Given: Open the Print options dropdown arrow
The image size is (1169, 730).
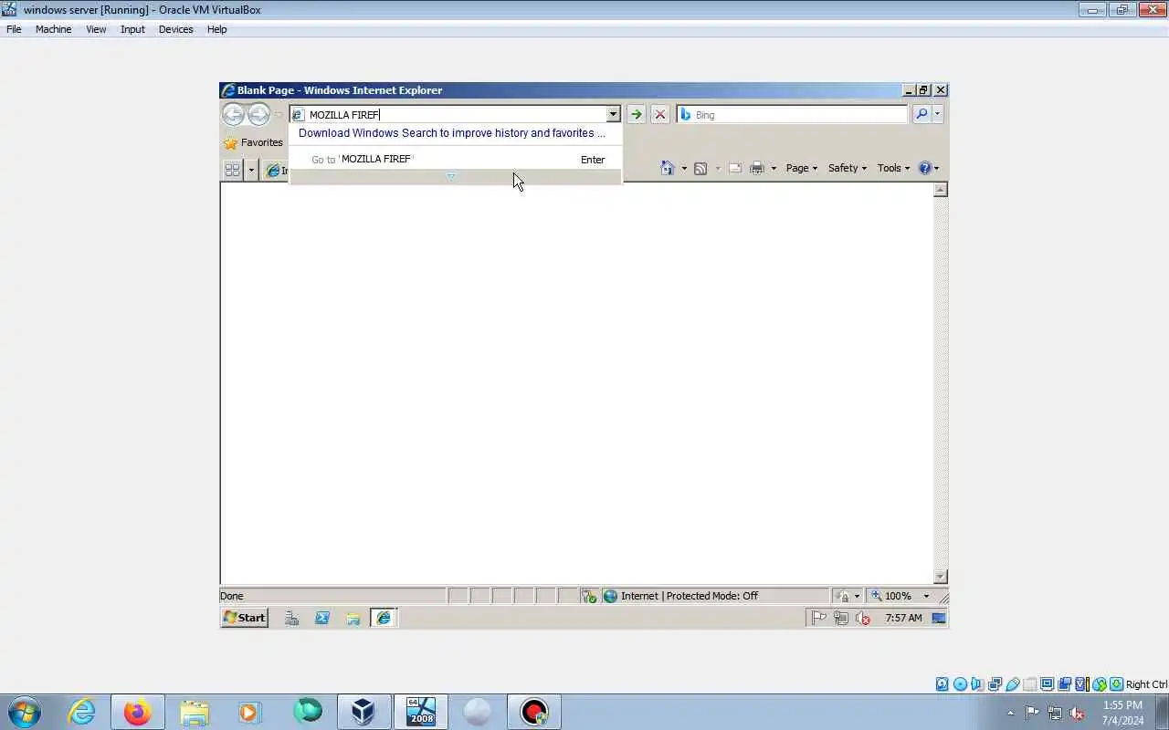Looking at the screenshot, I should (774, 168).
